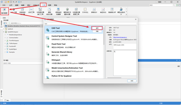Open the 模型线性化器 ribbon tool
Image resolution: width=181 pixels, height=105 pixels.
pyautogui.click(x=49, y=11)
